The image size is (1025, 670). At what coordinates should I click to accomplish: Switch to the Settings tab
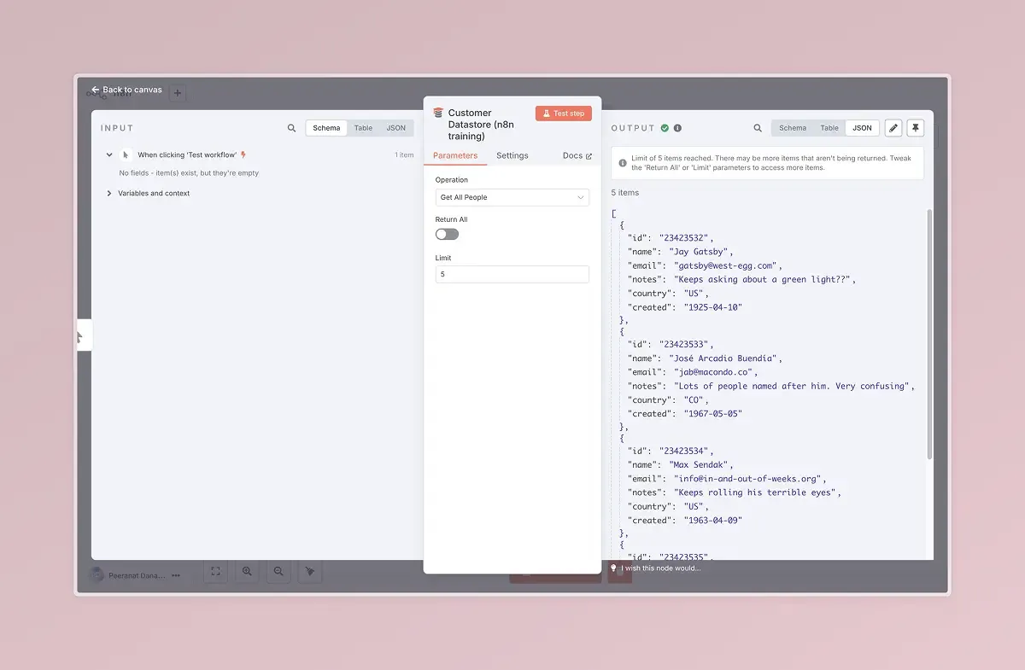click(x=512, y=155)
